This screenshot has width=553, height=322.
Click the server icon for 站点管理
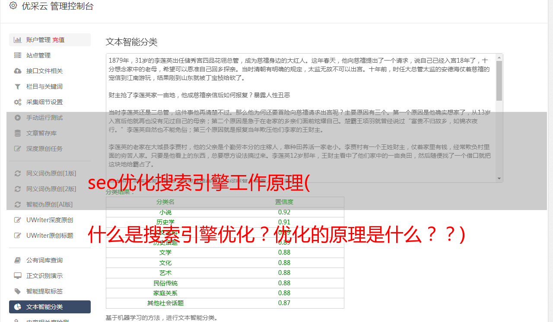click(18, 55)
